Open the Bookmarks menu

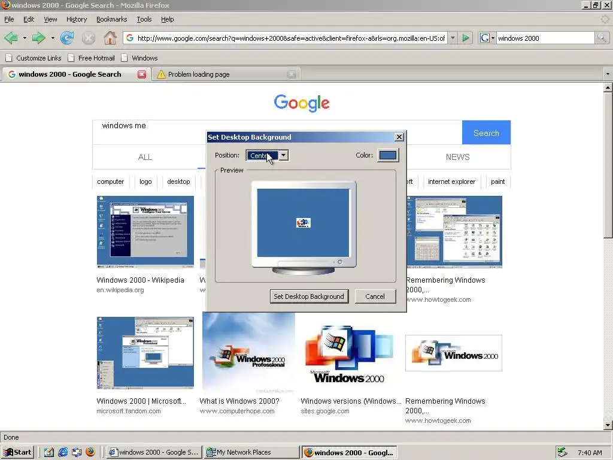pos(111,19)
